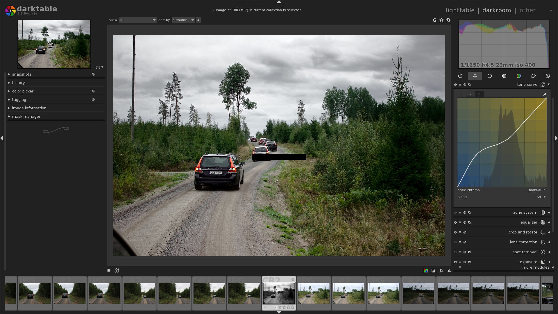Image resolution: width=558 pixels, height=314 pixels.
Task: Toggle exposure module power switch
Action: click(455, 262)
